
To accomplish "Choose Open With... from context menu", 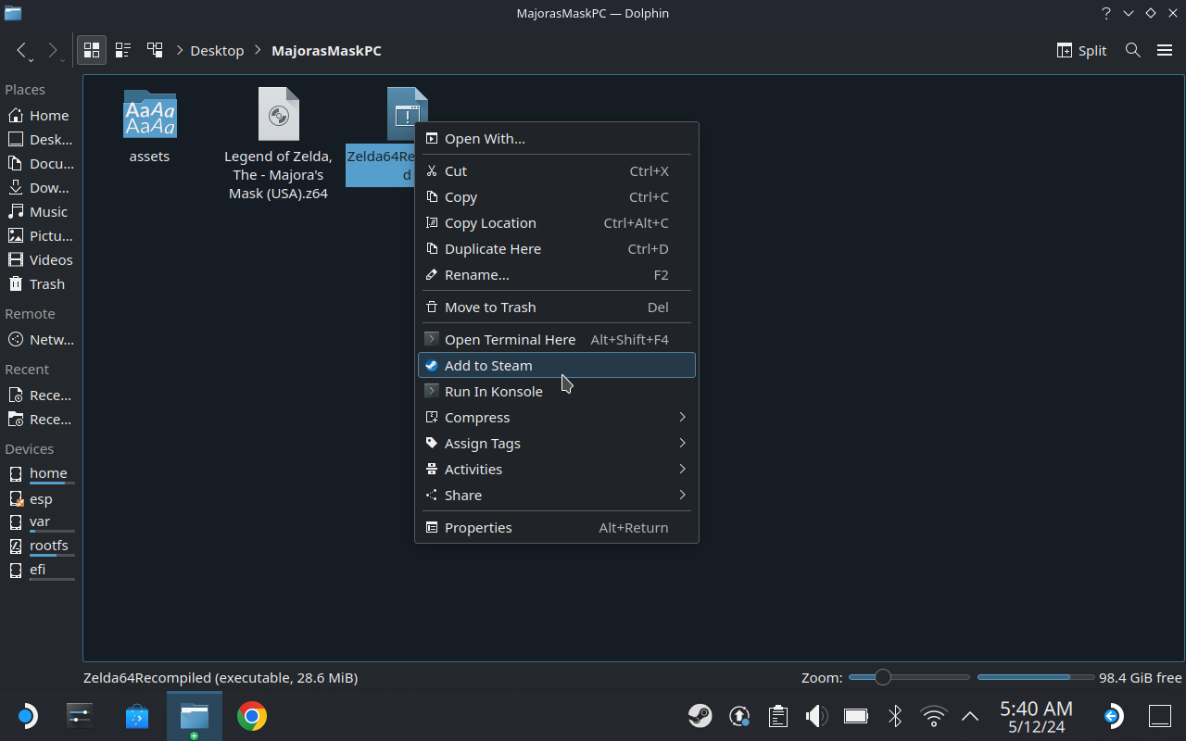I will coord(557,139).
